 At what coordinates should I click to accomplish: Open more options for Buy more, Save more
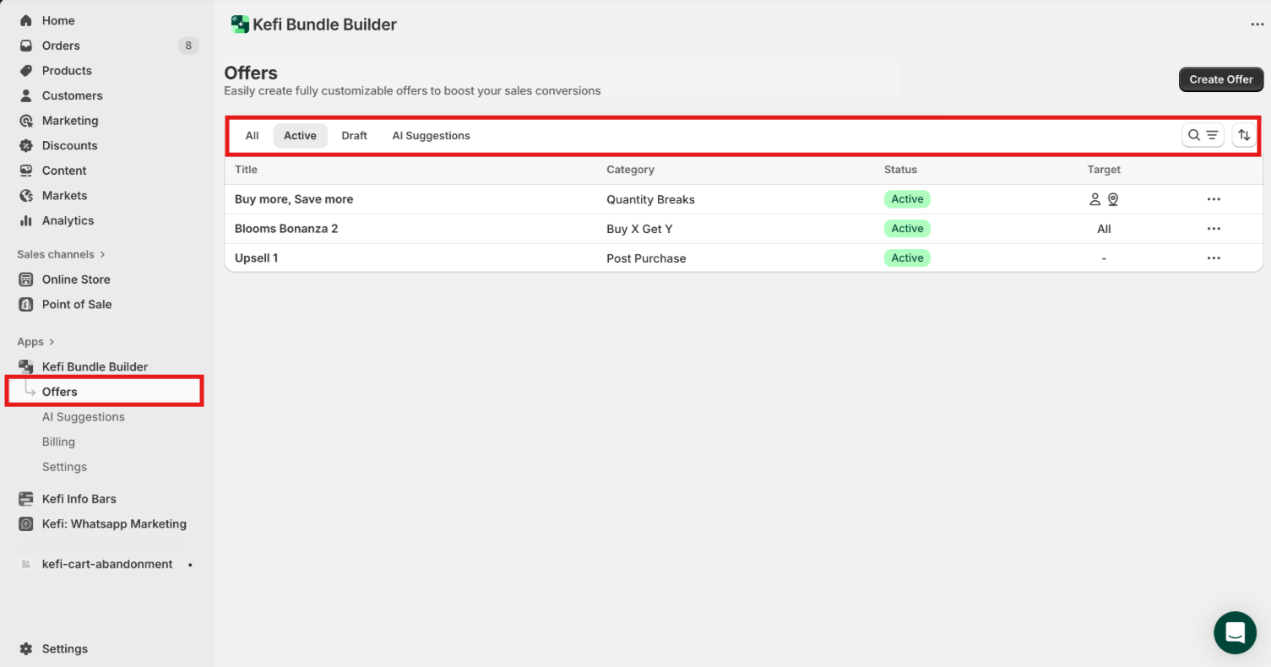coord(1214,199)
